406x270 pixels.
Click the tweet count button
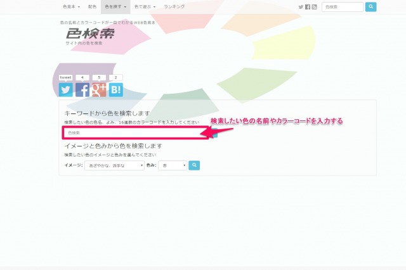click(x=65, y=77)
